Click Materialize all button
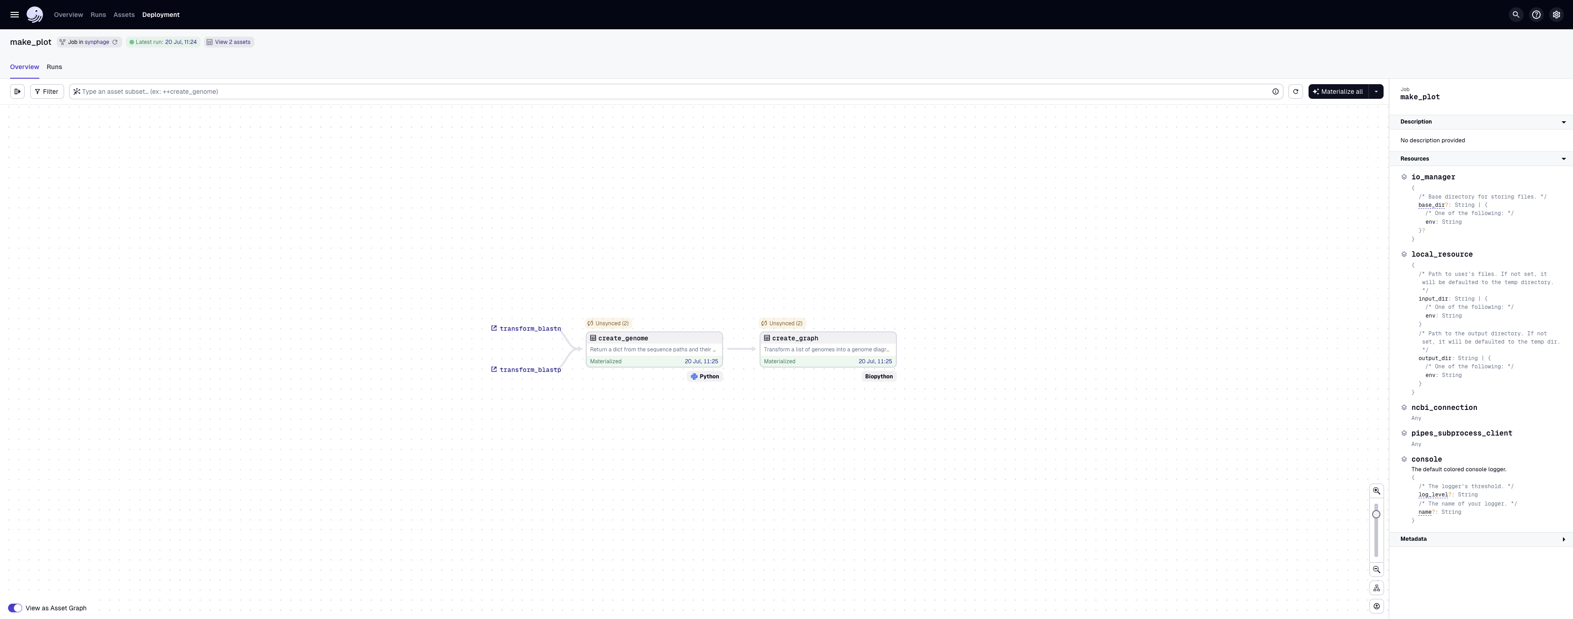Viewport: 1573px width, 619px height. click(x=1338, y=92)
